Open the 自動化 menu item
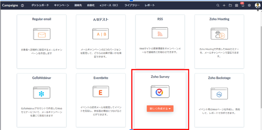This screenshot has width=262, height=130. [91, 5]
